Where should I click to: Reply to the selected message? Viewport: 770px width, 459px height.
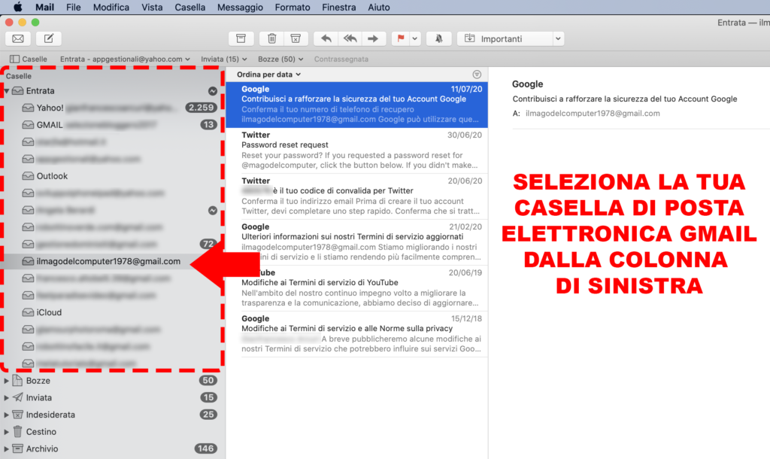[326, 38]
